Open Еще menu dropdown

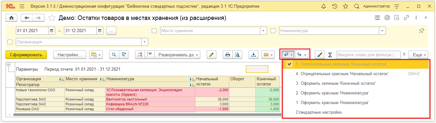[419, 55]
